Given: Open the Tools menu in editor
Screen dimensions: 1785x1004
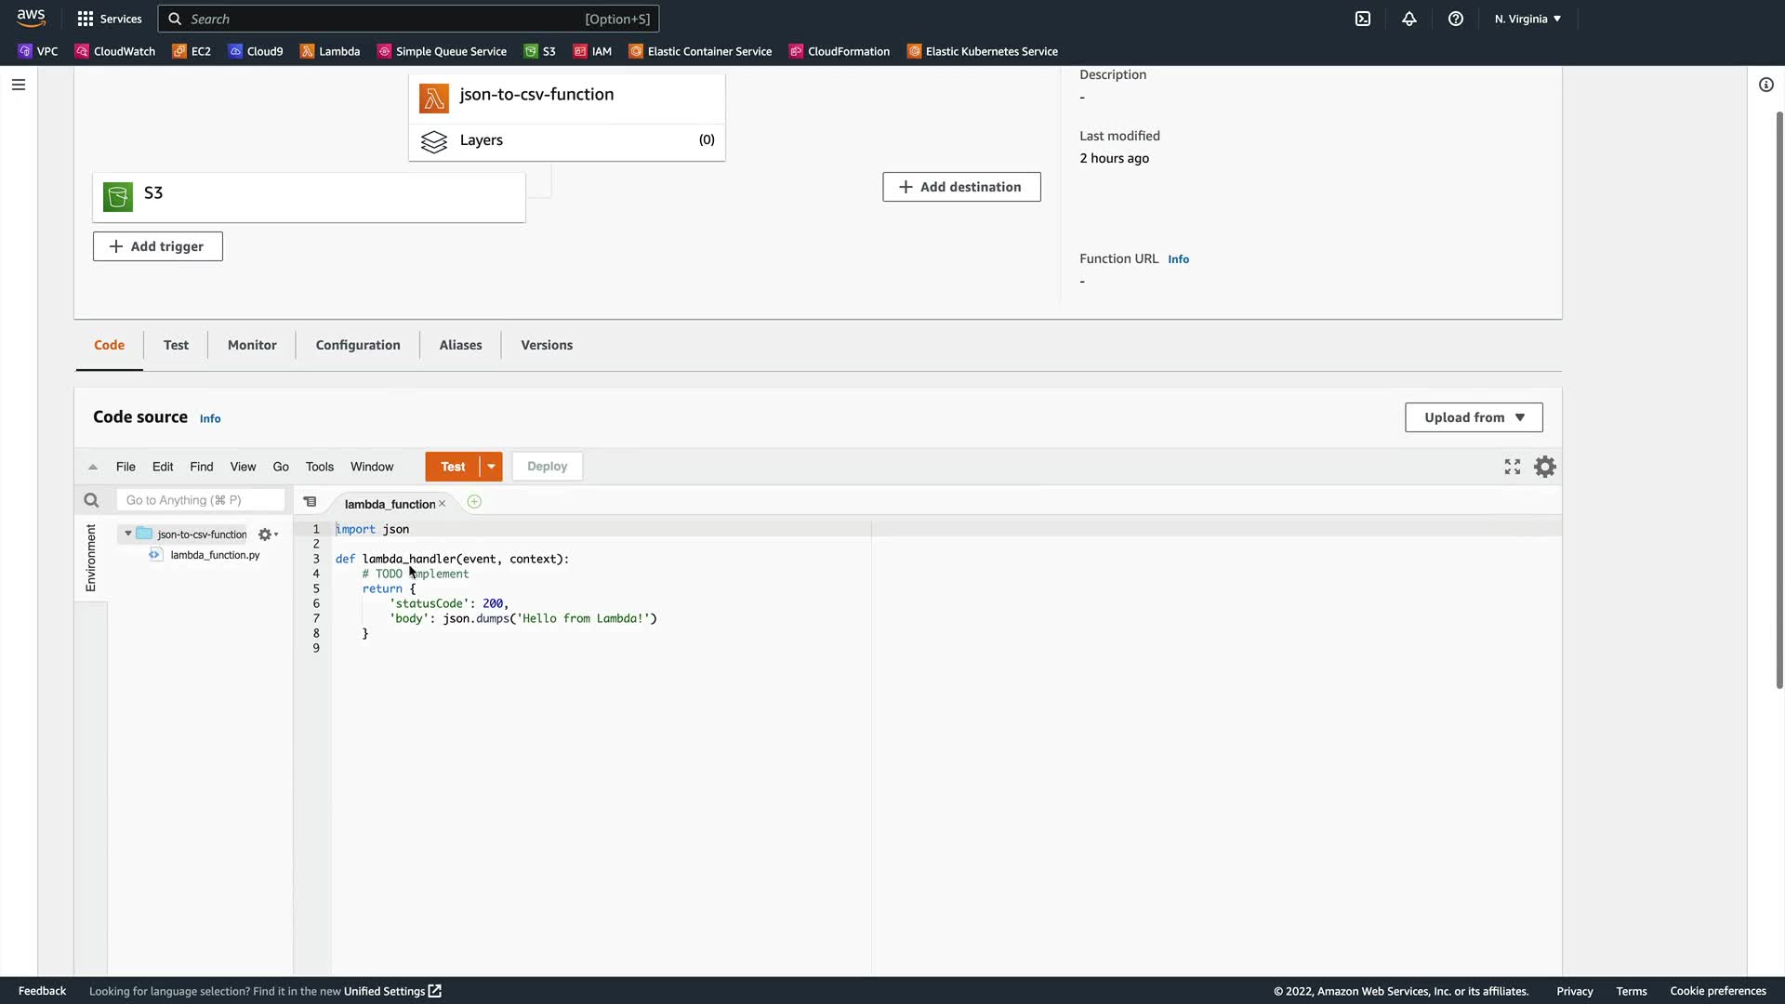Looking at the screenshot, I should 319,467.
